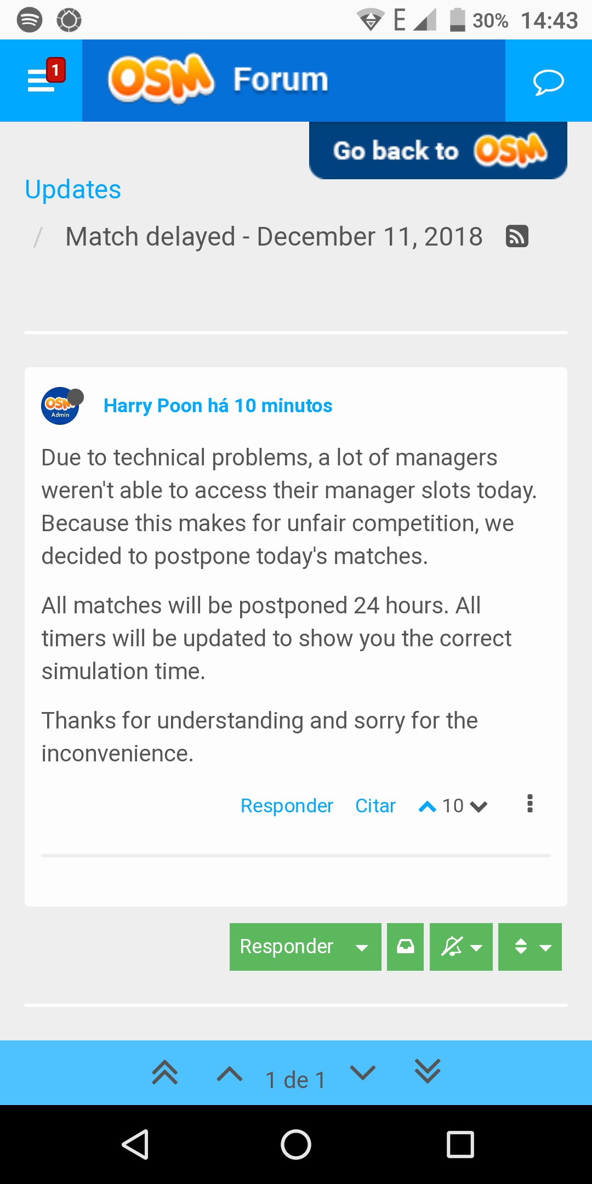
Task: Tap the Go back to OSM button
Action: click(x=438, y=150)
